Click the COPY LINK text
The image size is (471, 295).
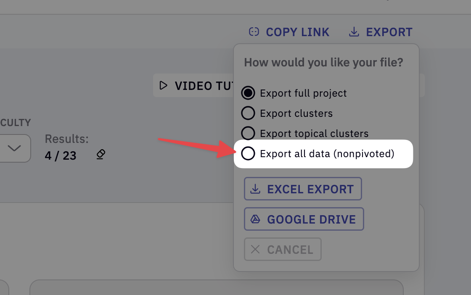297,32
